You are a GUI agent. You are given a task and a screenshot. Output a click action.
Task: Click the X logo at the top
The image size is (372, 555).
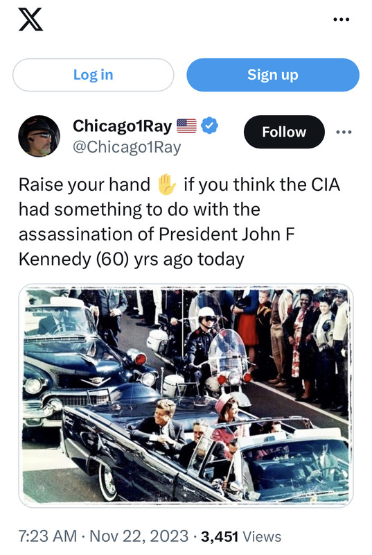click(x=30, y=19)
